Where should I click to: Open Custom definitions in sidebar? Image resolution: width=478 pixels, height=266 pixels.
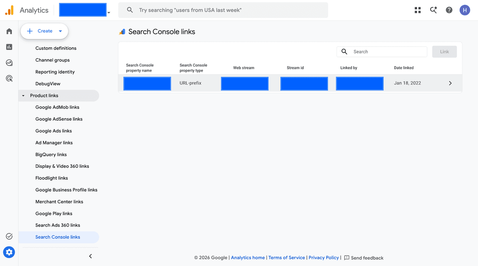click(x=56, y=48)
